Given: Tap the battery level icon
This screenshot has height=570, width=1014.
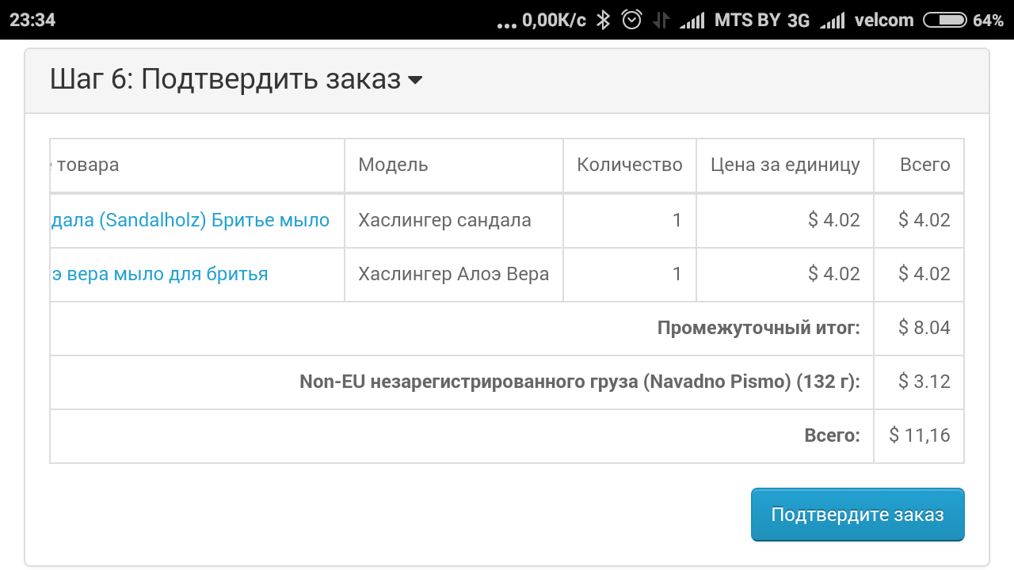Looking at the screenshot, I should coord(944,21).
